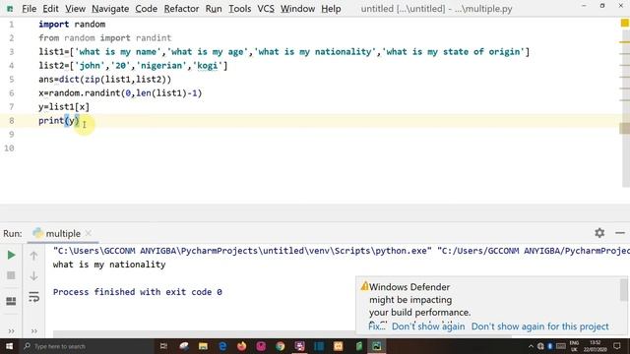Click 'what is my nationality' console output
630x354 pixels.
pyautogui.click(x=109, y=265)
